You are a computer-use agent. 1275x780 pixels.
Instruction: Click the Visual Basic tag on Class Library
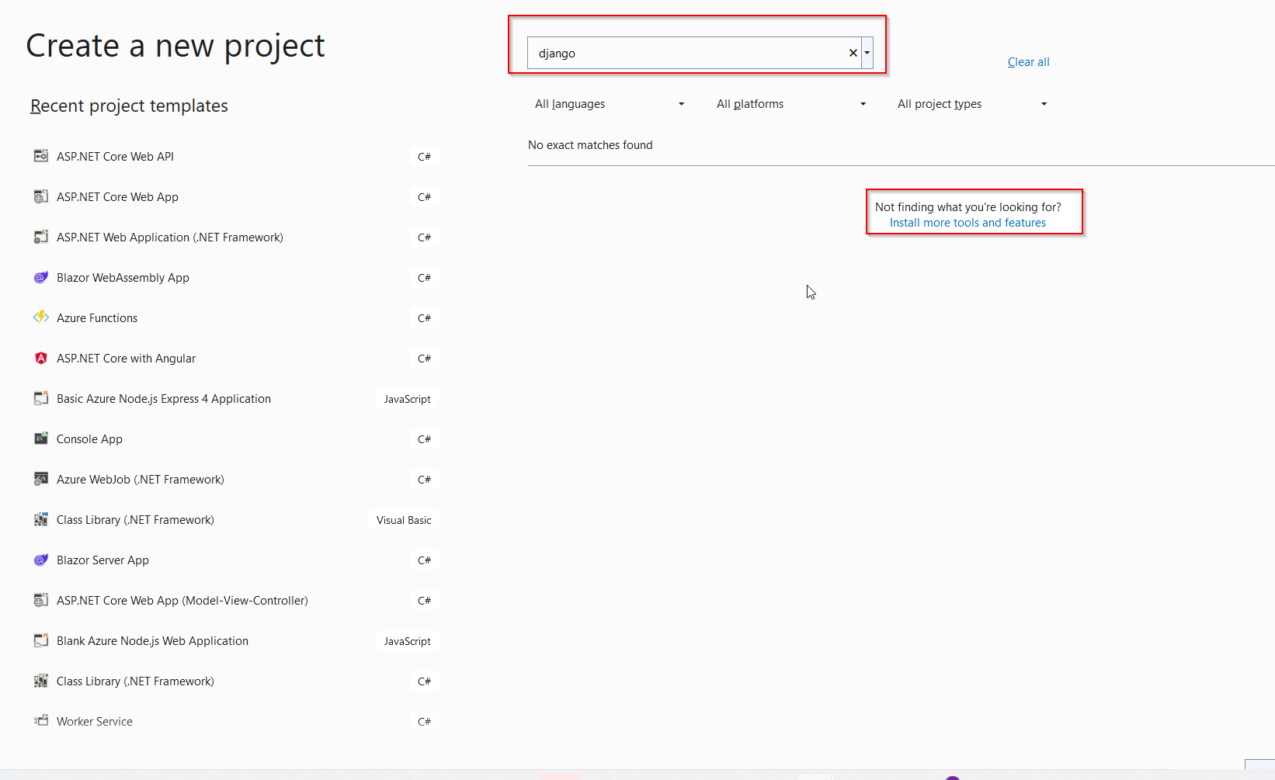404,520
